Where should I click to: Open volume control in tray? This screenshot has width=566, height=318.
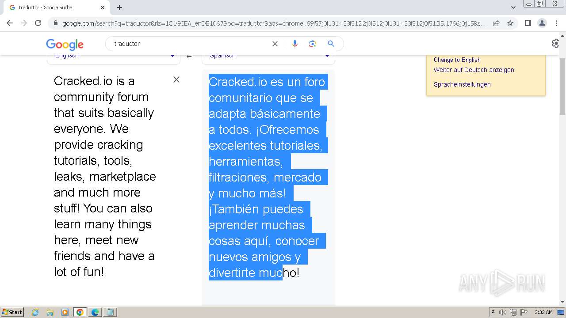tap(503, 312)
